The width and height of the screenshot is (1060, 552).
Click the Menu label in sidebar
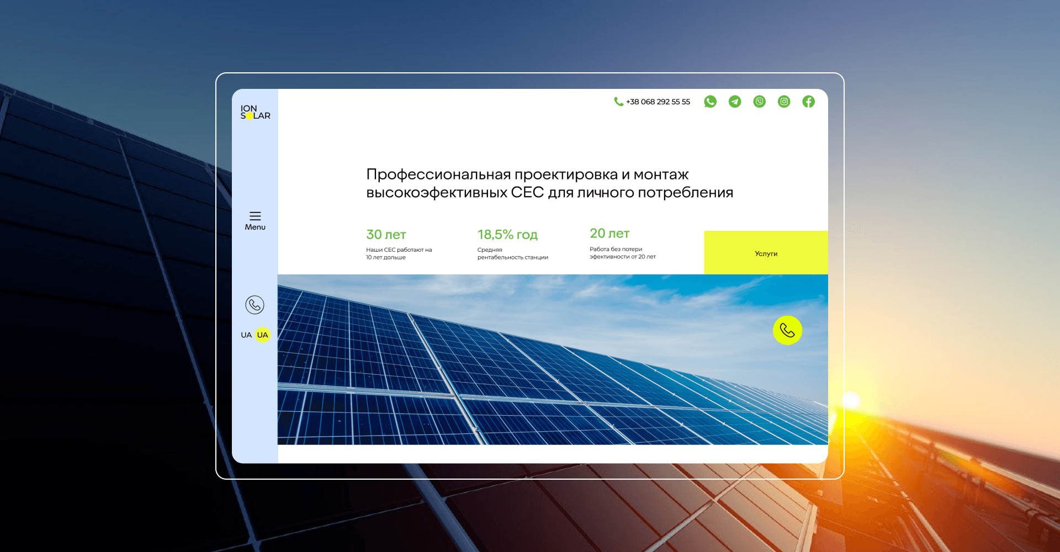[255, 227]
